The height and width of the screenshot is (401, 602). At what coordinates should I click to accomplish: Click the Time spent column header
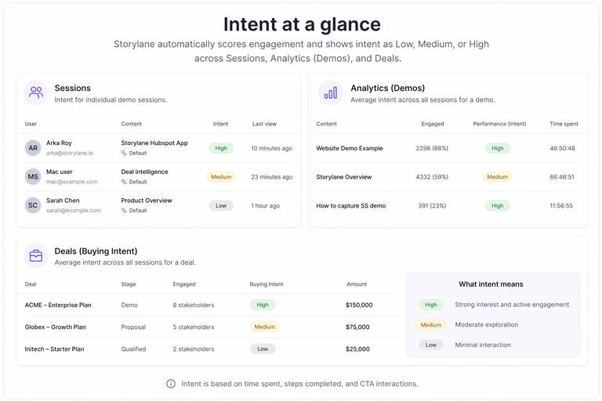tap(564, 124)
